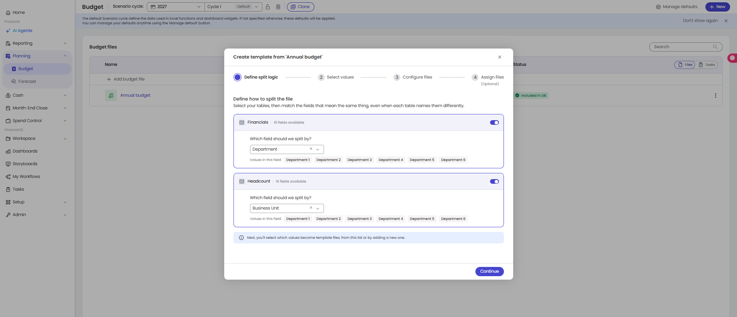
Task: Expand the Setup section chevron
Action: (x=65, y=202)
